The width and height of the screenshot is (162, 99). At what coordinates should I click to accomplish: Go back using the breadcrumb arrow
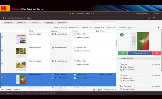(3, 18)
